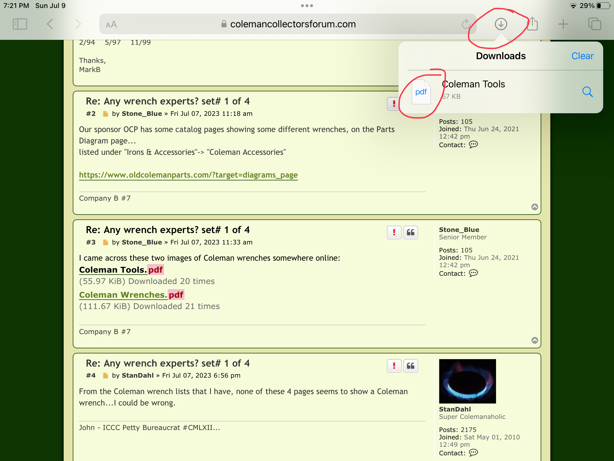Open the Share sheet icon
Image resolution: width=614 pixels, height=461 pixels.
click(x=532, y=24)
